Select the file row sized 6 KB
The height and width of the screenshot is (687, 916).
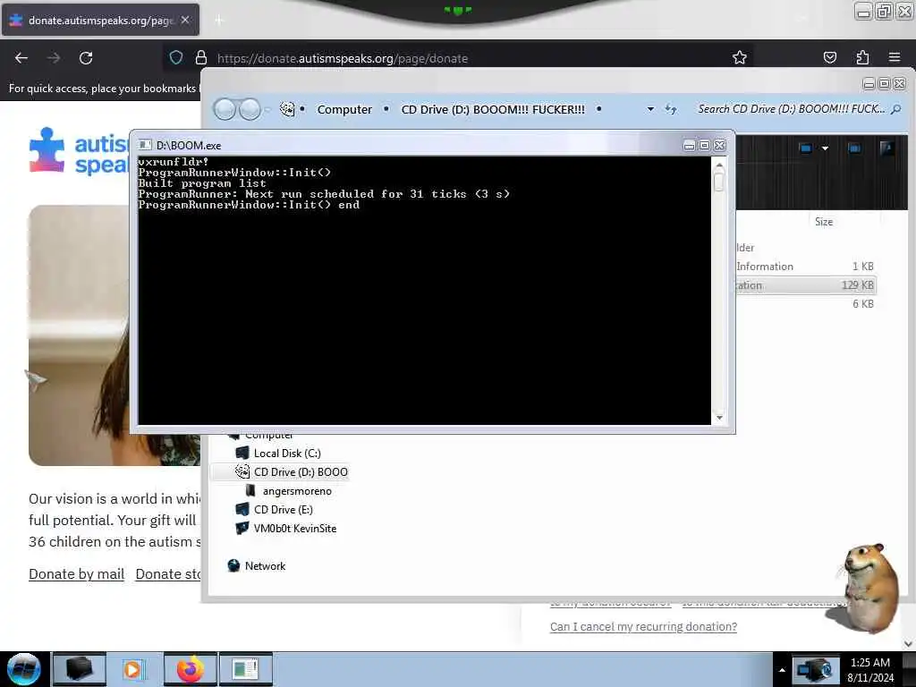[x=805, y=304]
